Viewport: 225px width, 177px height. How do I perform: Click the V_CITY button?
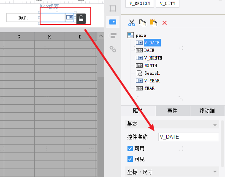(x=168, y=3)
